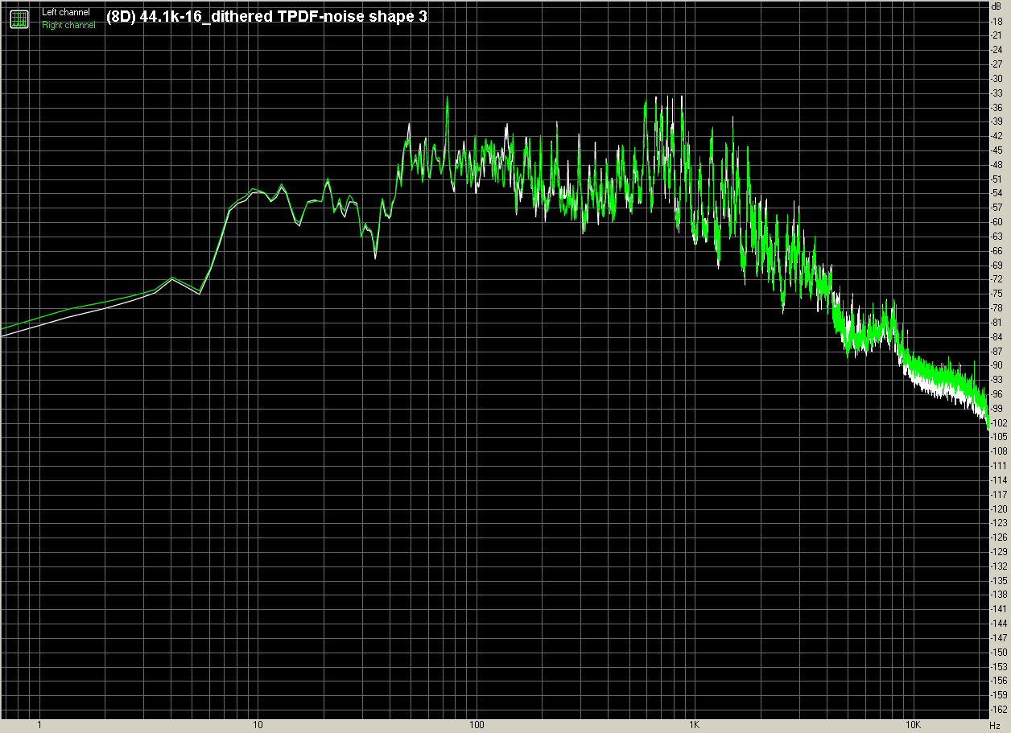This screenshot has height=733, width=1011.
Task: Click the "Hz" unit label of the frequency axis
Action: coord(995,727)
